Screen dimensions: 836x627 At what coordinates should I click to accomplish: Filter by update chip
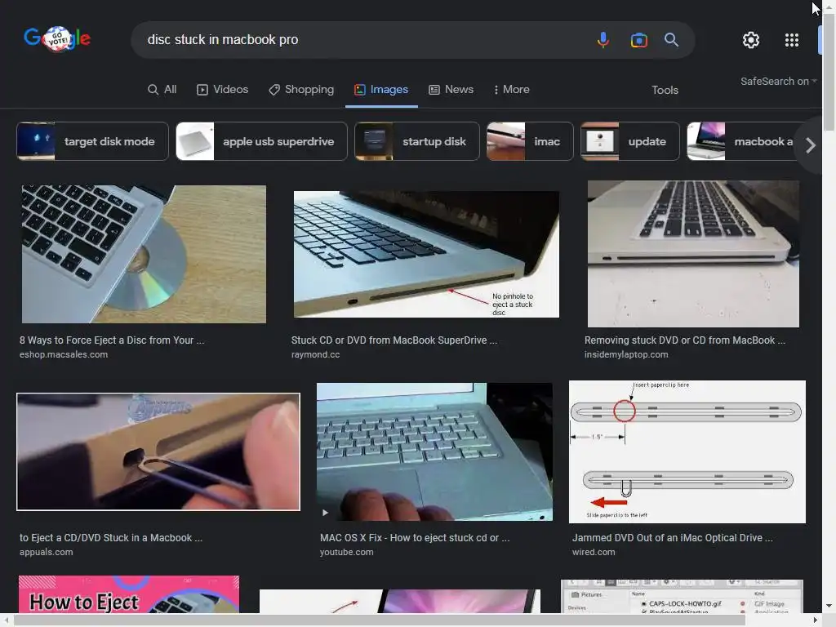pos(630,141)
